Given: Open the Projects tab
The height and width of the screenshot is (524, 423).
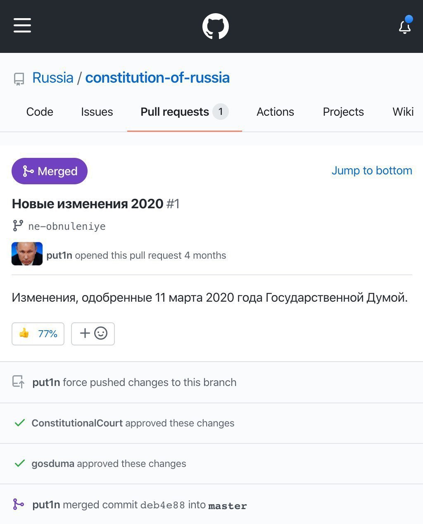Looking at the screenshot, I should click(343, 112).
